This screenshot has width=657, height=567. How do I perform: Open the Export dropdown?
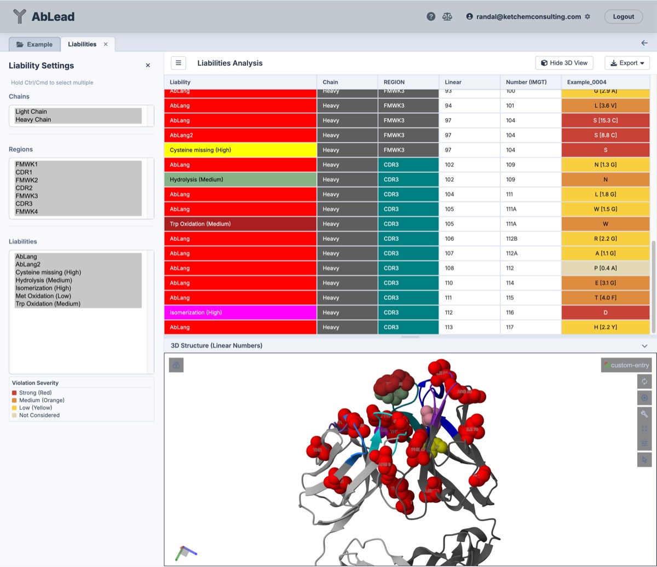627,63
